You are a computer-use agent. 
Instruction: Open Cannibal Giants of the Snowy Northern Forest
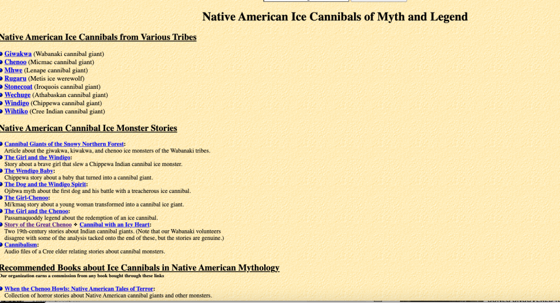(64, 144)
